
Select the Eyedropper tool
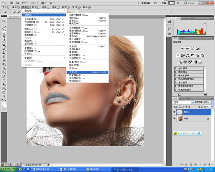(4, 40)
